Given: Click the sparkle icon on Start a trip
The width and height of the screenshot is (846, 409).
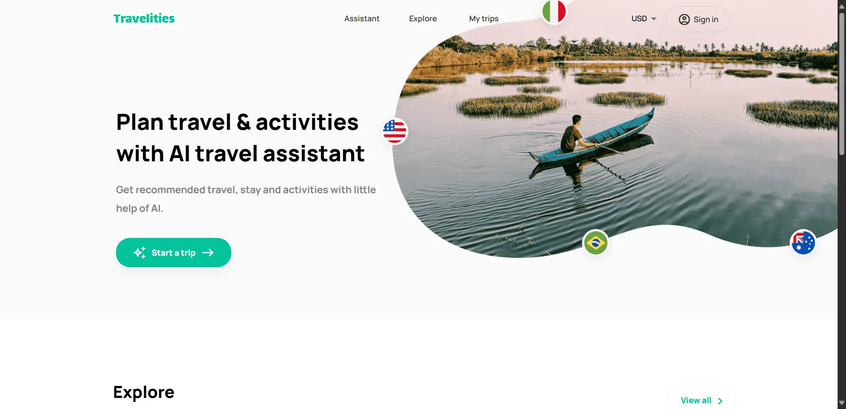Looking at the screenshot, I should coord(140,253).
